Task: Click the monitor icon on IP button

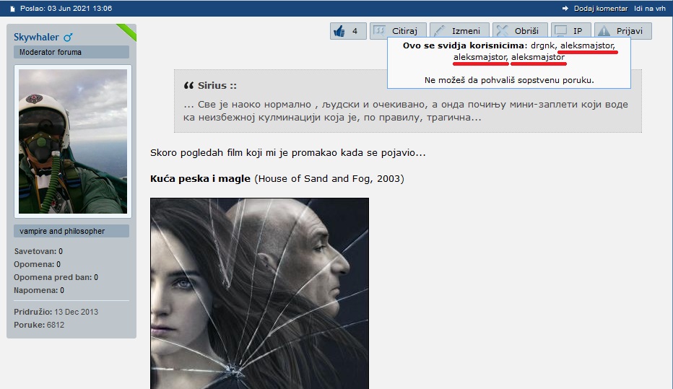Action: [560, 31]
